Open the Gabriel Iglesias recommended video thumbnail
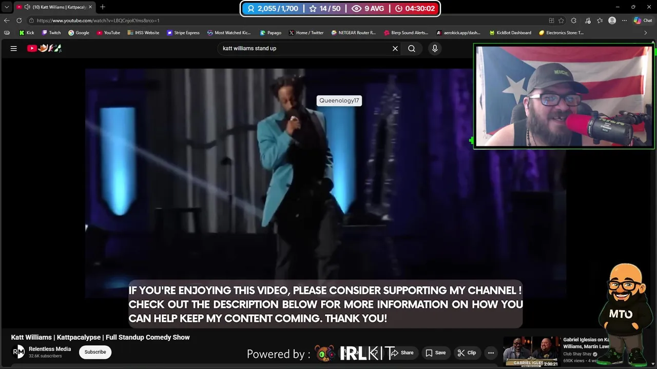657x369 pixels. tap(531, 351)
